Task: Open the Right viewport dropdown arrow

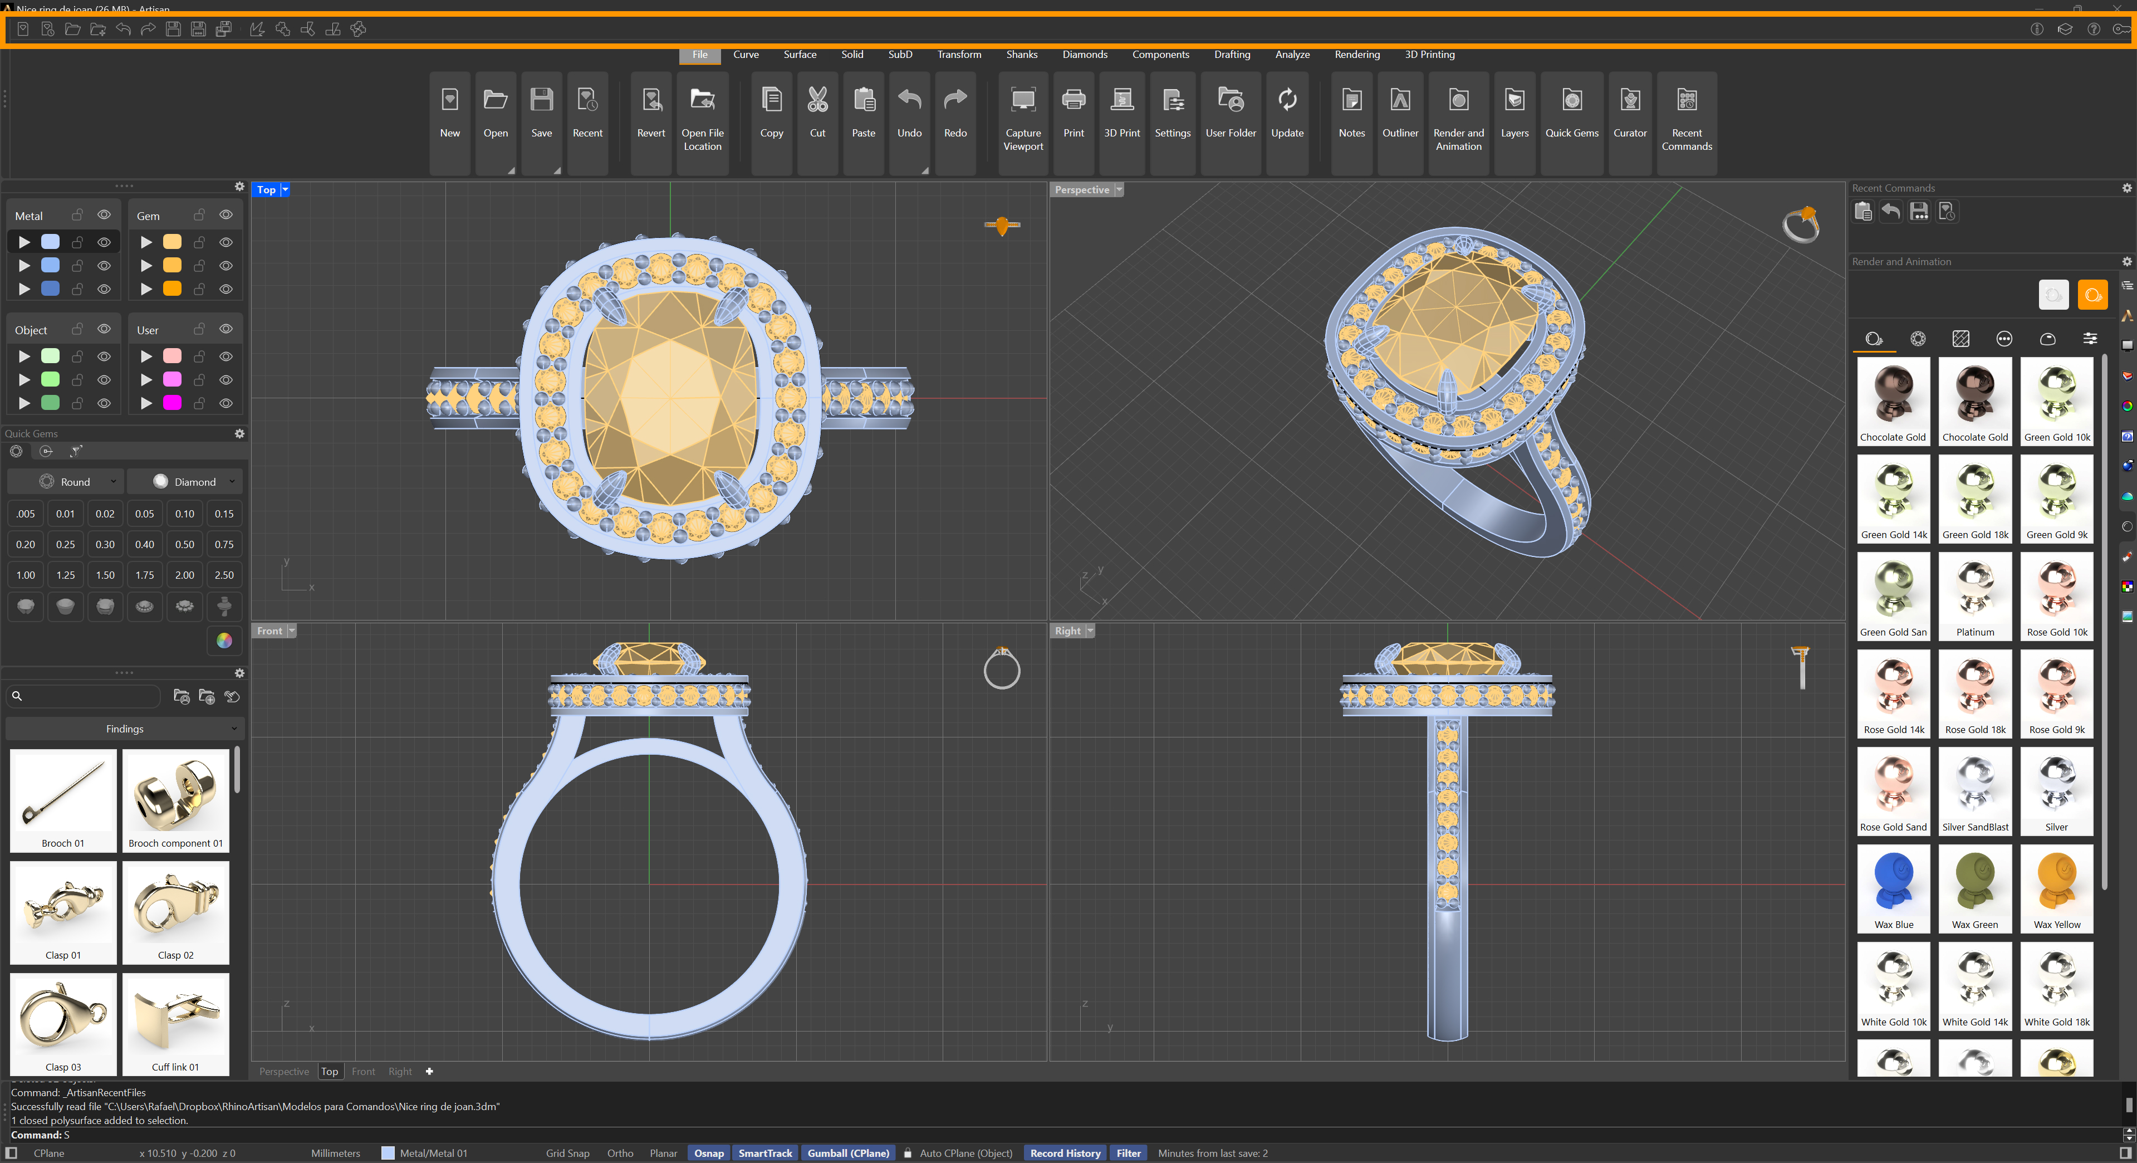Action: (1090, 631)
